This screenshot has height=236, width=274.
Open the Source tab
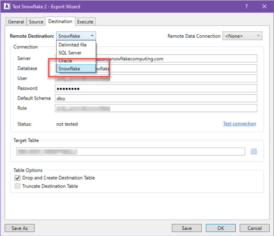click(36, 22)
